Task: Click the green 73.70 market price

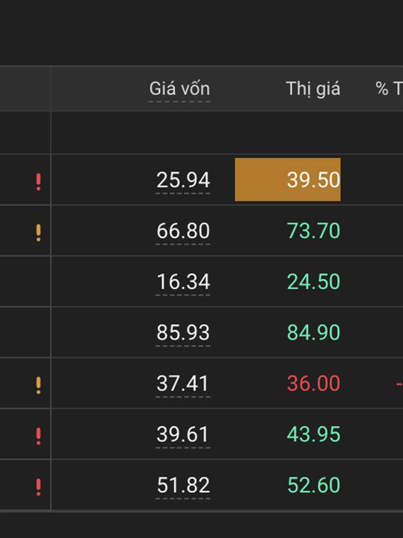Action: click(314, 231)
